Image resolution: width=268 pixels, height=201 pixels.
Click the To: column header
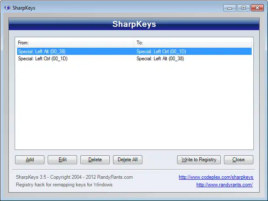193,43
